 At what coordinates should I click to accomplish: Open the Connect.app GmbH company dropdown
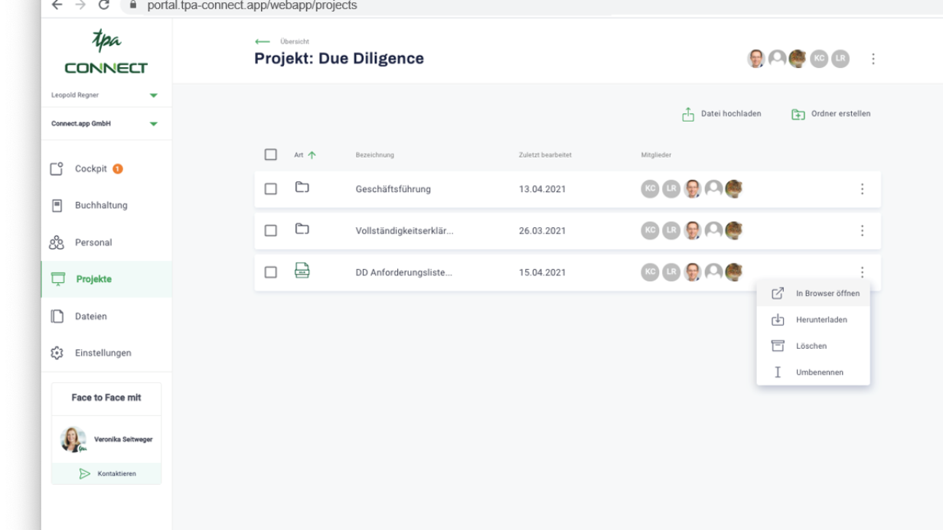[x=153, y=124]
